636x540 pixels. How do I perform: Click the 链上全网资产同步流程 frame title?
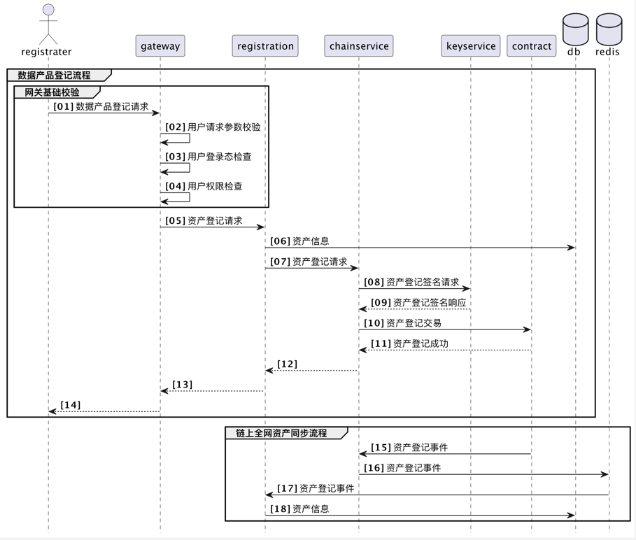[x=281, y=434]
